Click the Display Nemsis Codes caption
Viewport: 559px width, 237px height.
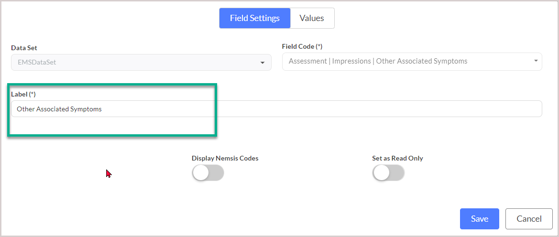[225, 158]
